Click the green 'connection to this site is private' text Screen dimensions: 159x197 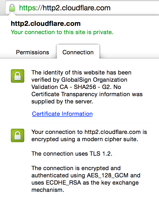[62, 32]
